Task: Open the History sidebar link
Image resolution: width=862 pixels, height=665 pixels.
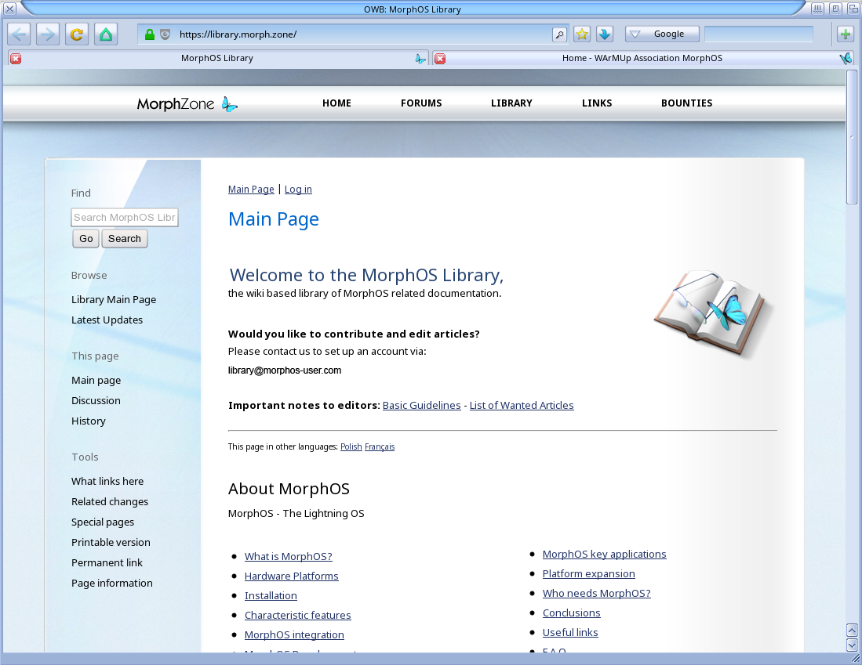Action: 89,421
